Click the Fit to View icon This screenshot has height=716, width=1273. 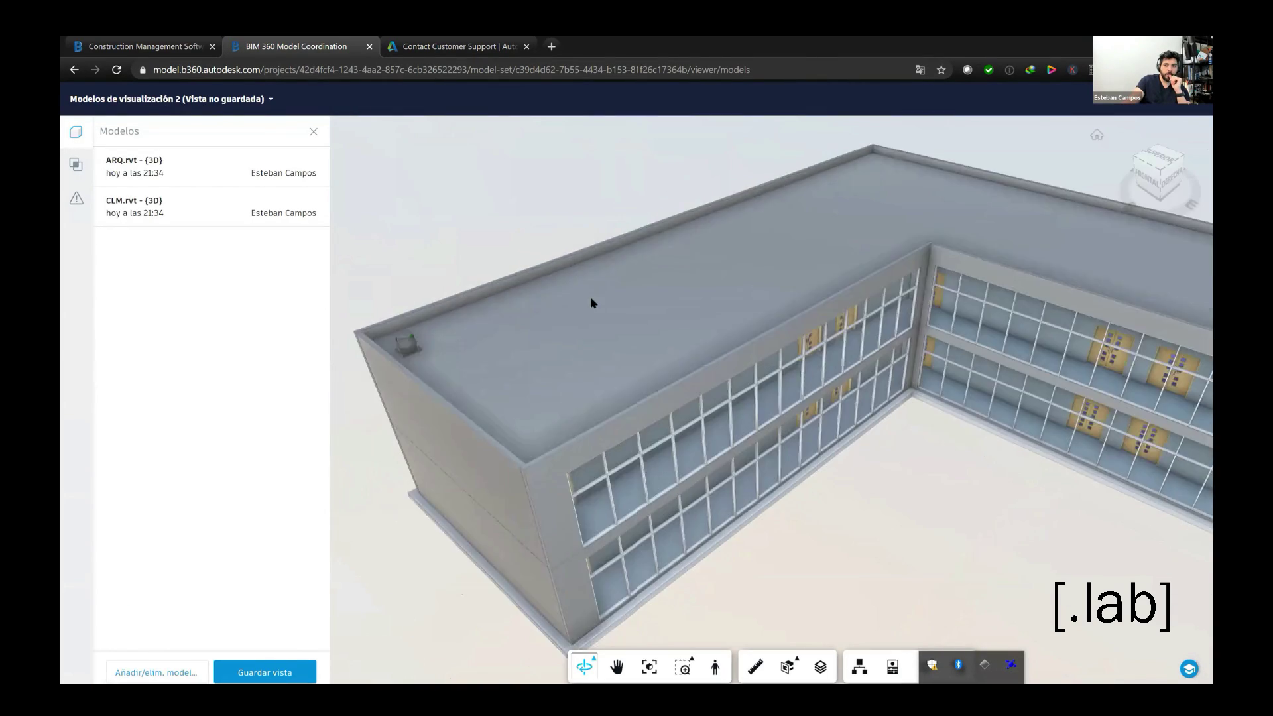pyautogui.click(x=650, y=667)
